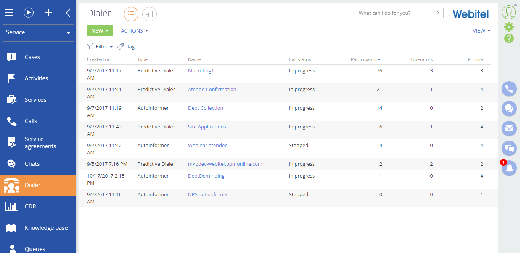Open the messaging icon on right sidebar
Screen dimensions: 521x253
pyautogui.click(x=509, y=109)
